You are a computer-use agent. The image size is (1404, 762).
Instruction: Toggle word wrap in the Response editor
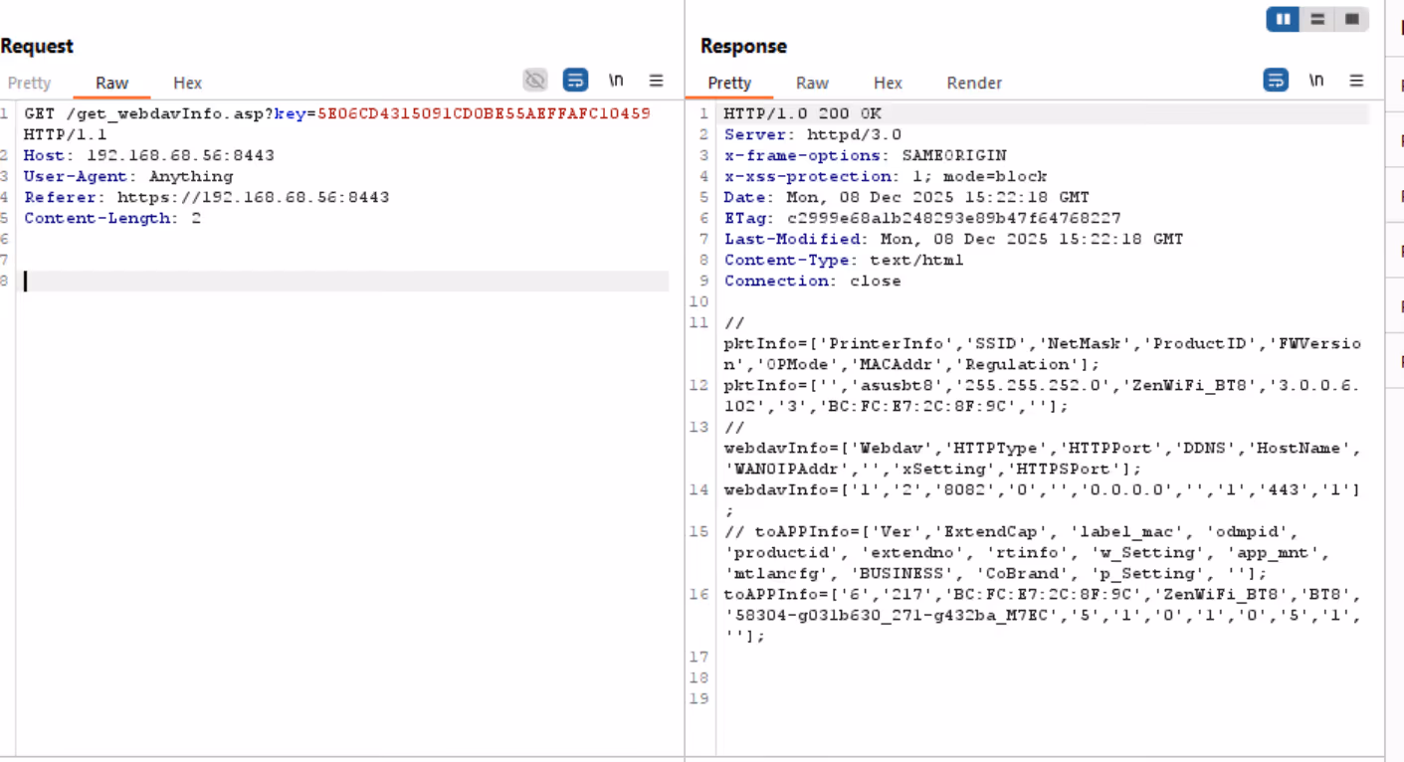click(x=1276, y=80)
